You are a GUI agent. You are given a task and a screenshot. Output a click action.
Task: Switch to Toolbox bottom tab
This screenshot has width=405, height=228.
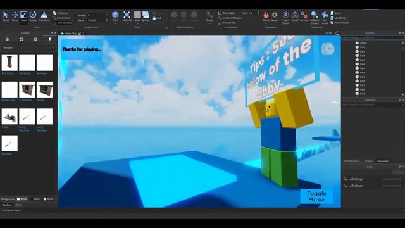pyautogui.click(x=7, y=205)
